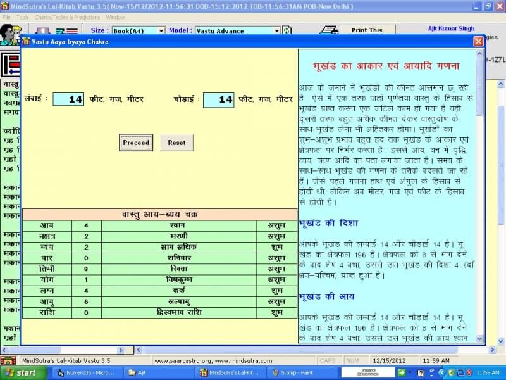Screen dimensions: 506x380
Task: Click the green arrow icon in taskbar
Action: click(401, 372)
